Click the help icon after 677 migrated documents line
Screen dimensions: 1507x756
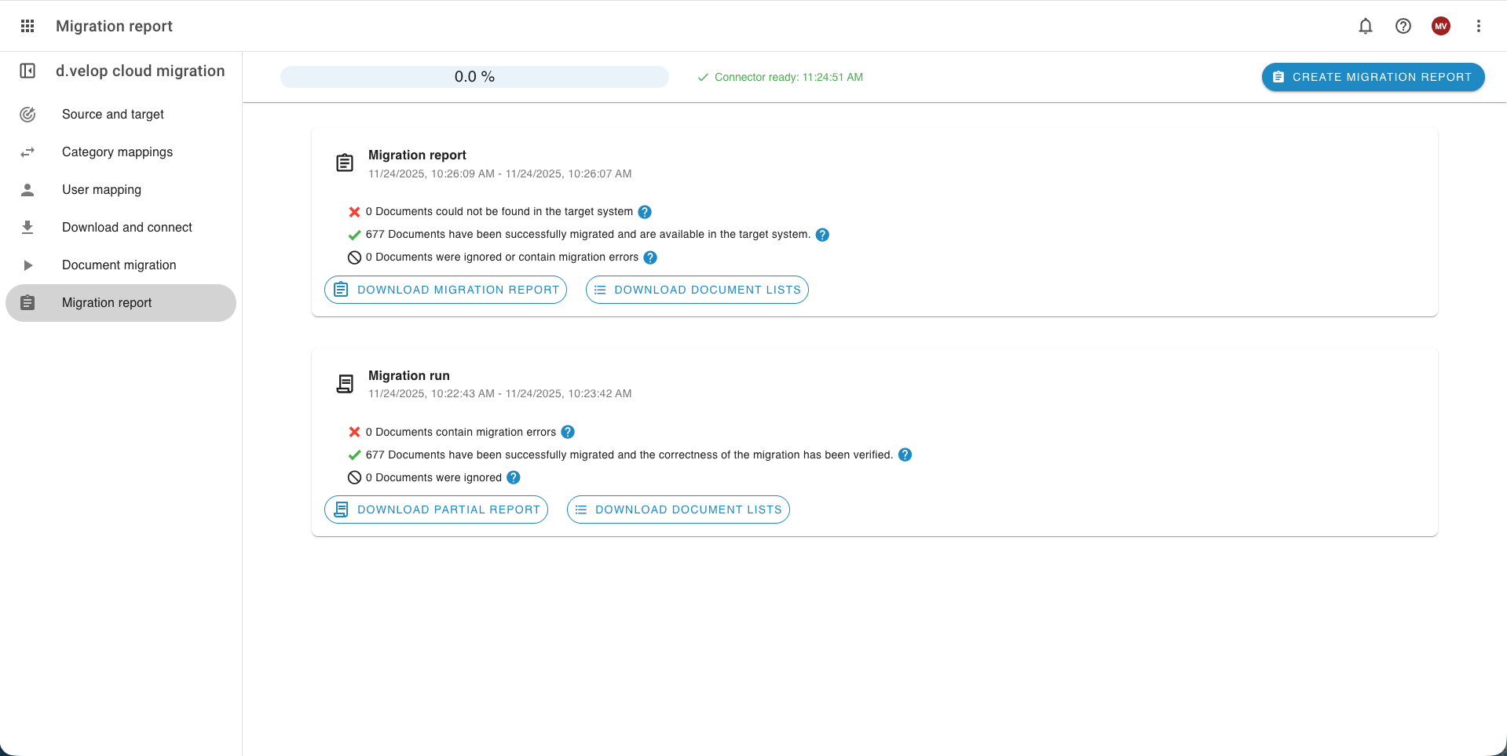(x=823, y=234)
